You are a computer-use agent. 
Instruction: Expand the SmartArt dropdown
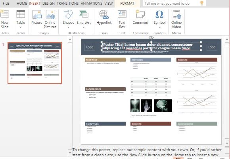(x=84, y=27)
